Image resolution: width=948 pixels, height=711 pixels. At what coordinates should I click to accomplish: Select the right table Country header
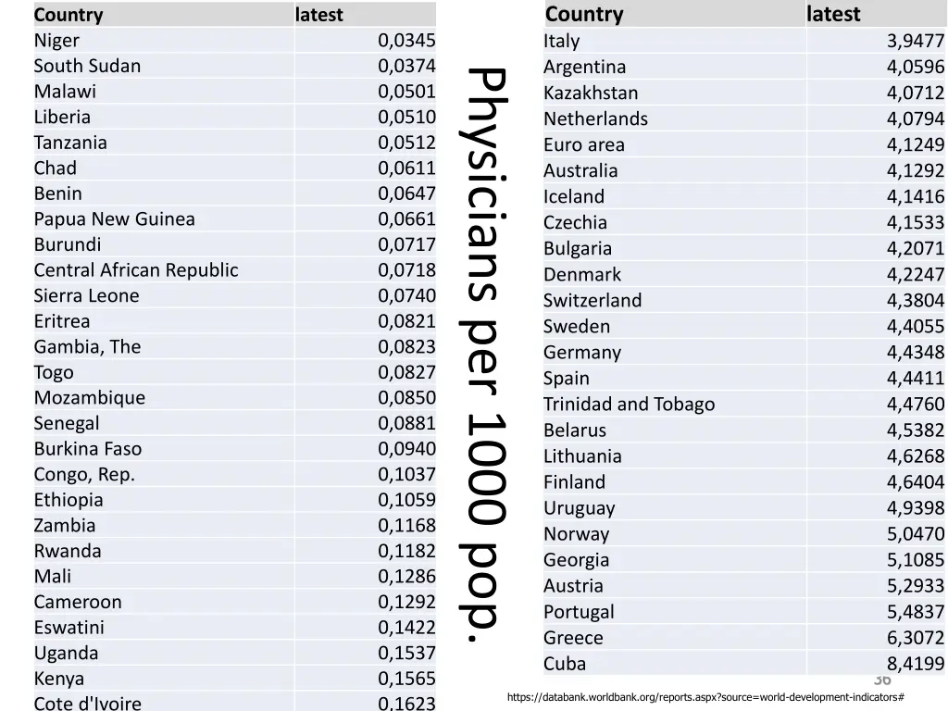[x=674, y=14]
